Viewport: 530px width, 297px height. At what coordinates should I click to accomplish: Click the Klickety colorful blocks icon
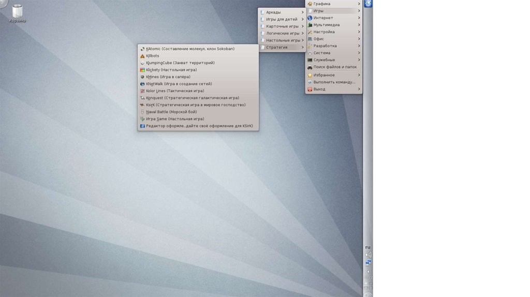coord(142,70)
